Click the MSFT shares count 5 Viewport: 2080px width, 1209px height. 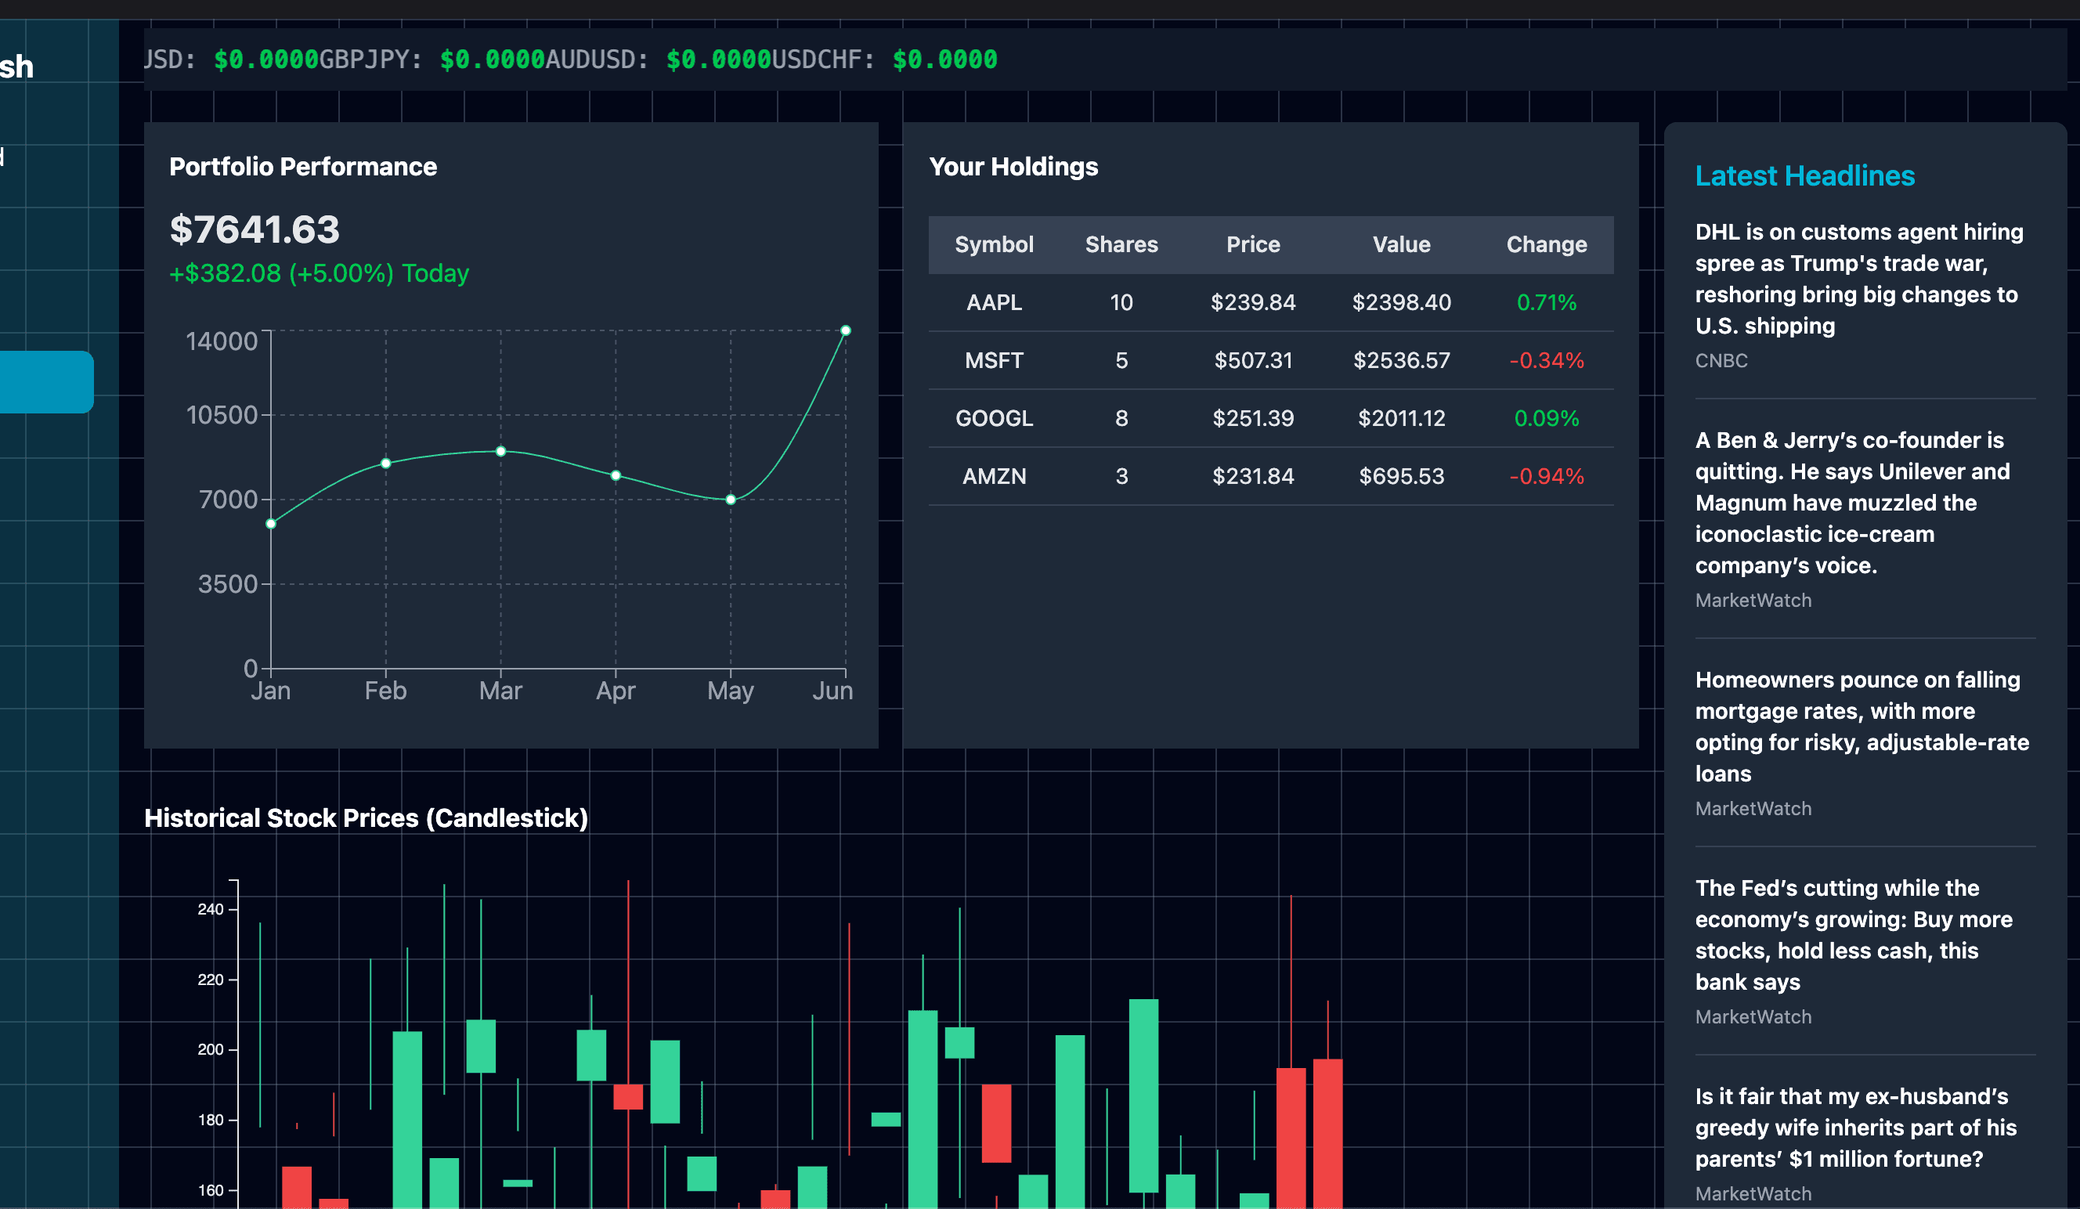click(1121, 360)
